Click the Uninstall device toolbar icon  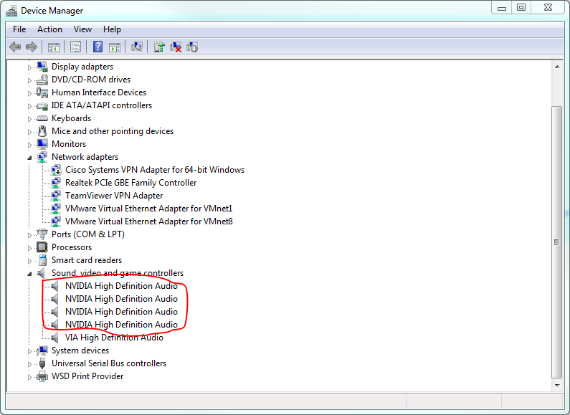(176, 47)
